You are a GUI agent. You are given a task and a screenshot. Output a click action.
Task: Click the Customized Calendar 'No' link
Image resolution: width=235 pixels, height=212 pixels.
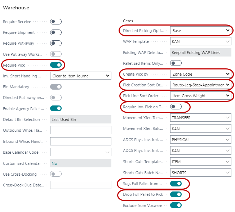[54, 163]
